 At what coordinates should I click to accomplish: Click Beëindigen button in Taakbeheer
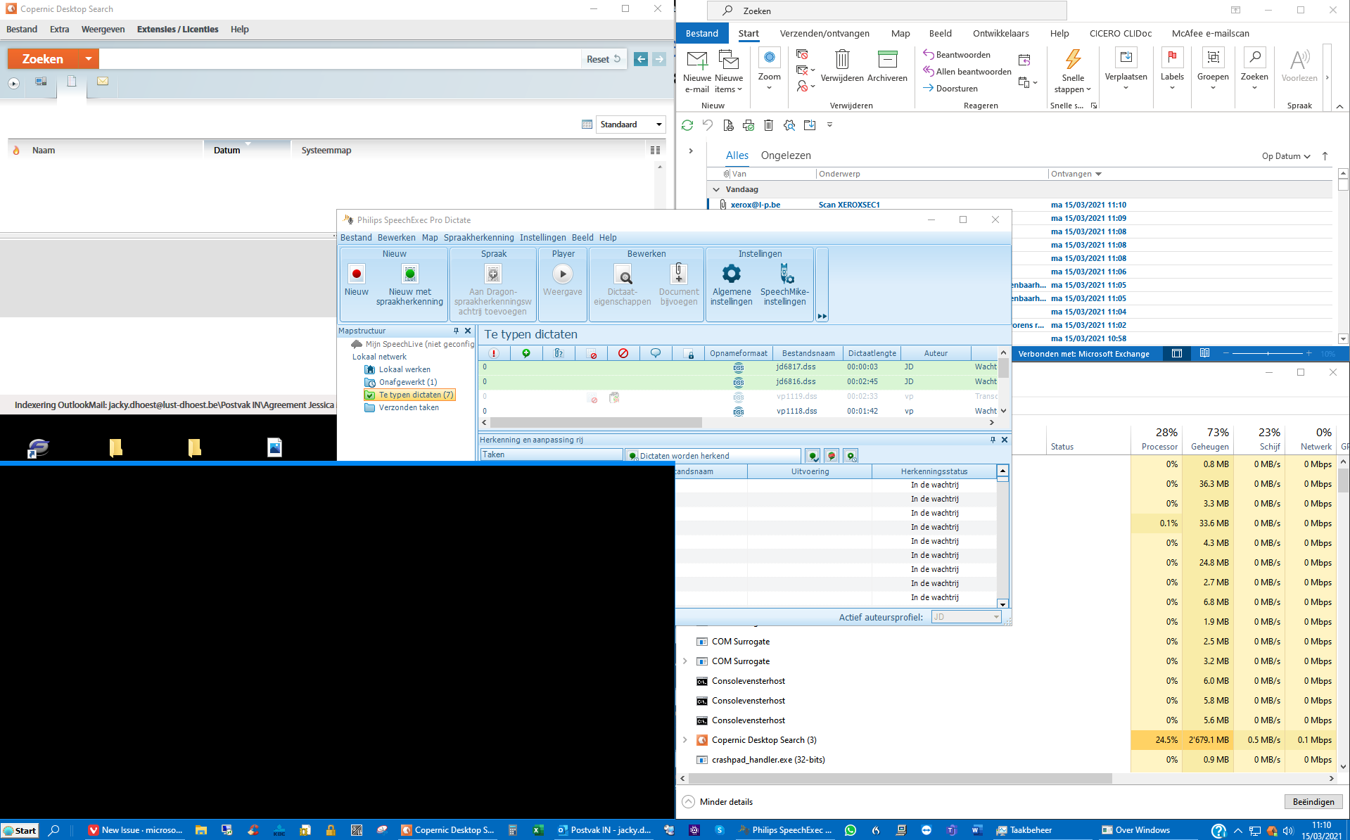(1313, 802)
